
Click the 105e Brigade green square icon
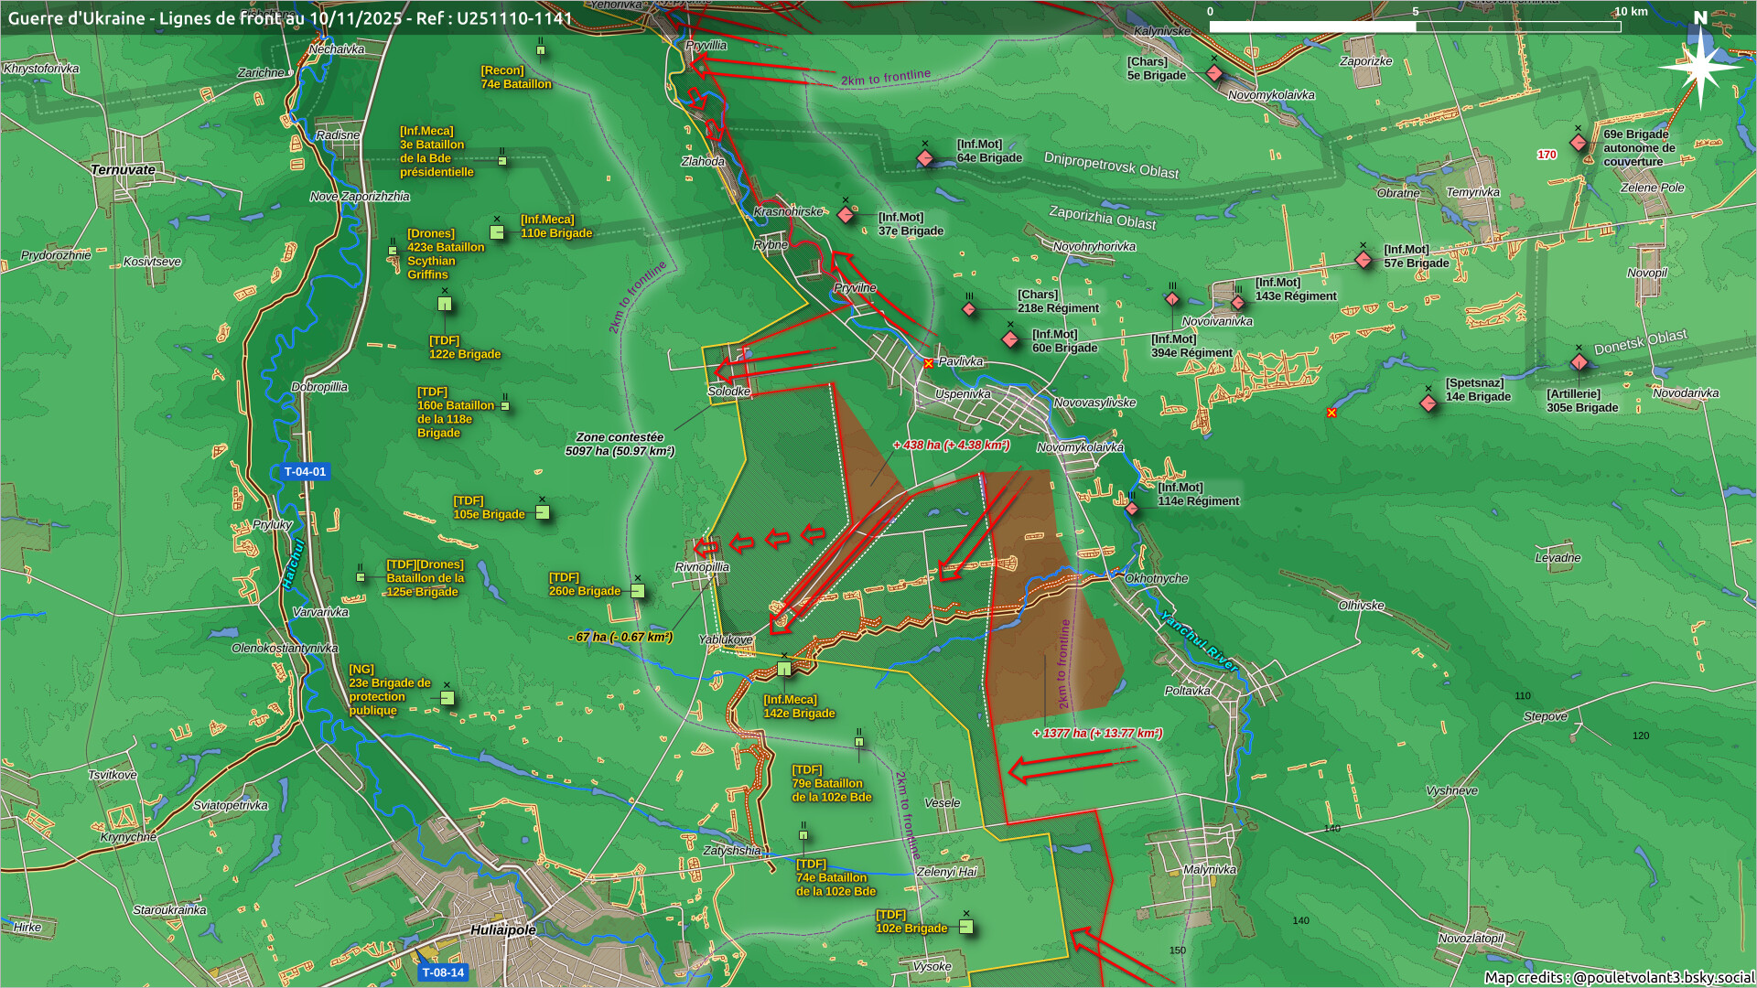(543, 512)
